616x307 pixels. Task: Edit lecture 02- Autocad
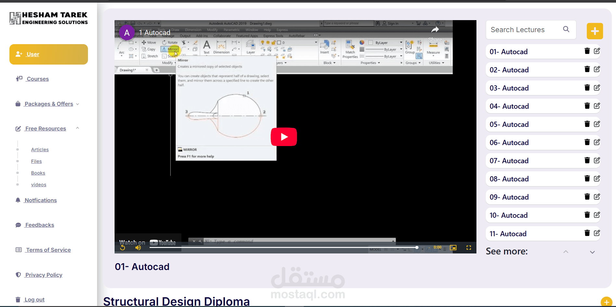tap(597, 69)
